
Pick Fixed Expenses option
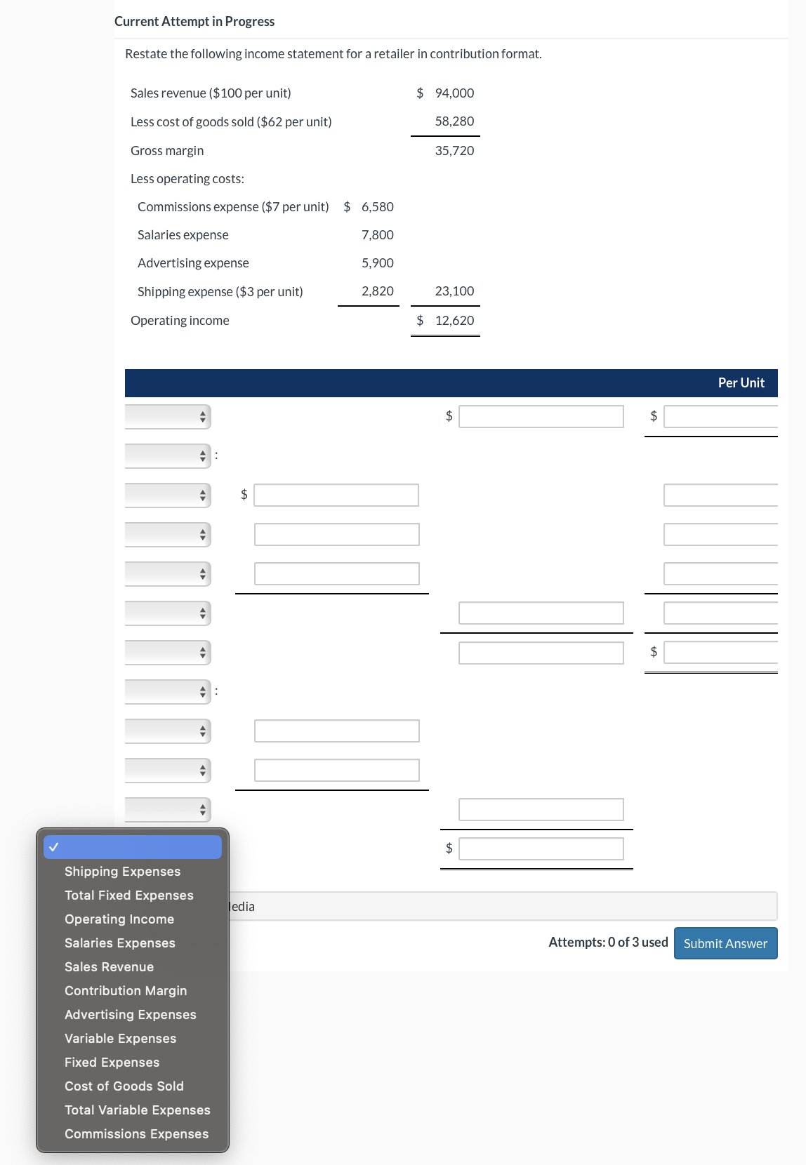[133, 1062]
